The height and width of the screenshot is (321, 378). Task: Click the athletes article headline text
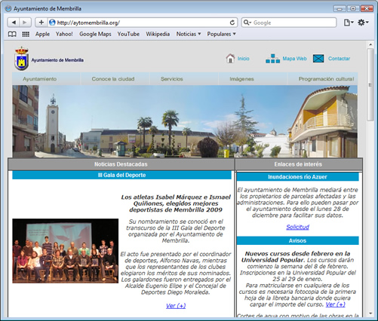176,203
